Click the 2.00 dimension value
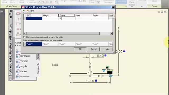 [119, 51]
